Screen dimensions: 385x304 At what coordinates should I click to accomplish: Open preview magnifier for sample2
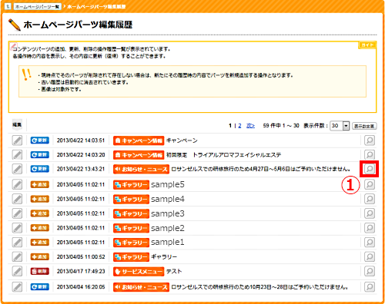click(x=370, y=228)
